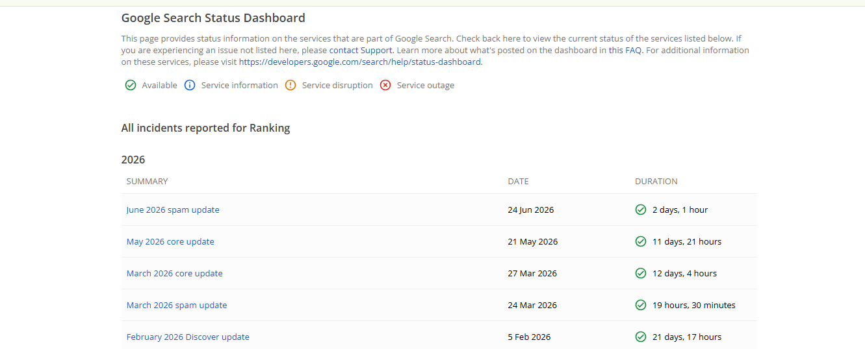Open the June 2026 spam update incident
Screen dimensions: 865x349
[173, 210]
